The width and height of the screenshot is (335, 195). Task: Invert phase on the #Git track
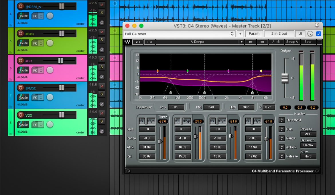pos(102,77)
